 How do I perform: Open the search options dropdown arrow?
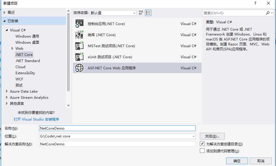point(272,13)
